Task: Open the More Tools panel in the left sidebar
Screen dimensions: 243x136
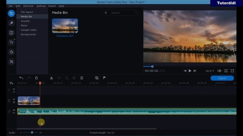Action: pos(11,62)
